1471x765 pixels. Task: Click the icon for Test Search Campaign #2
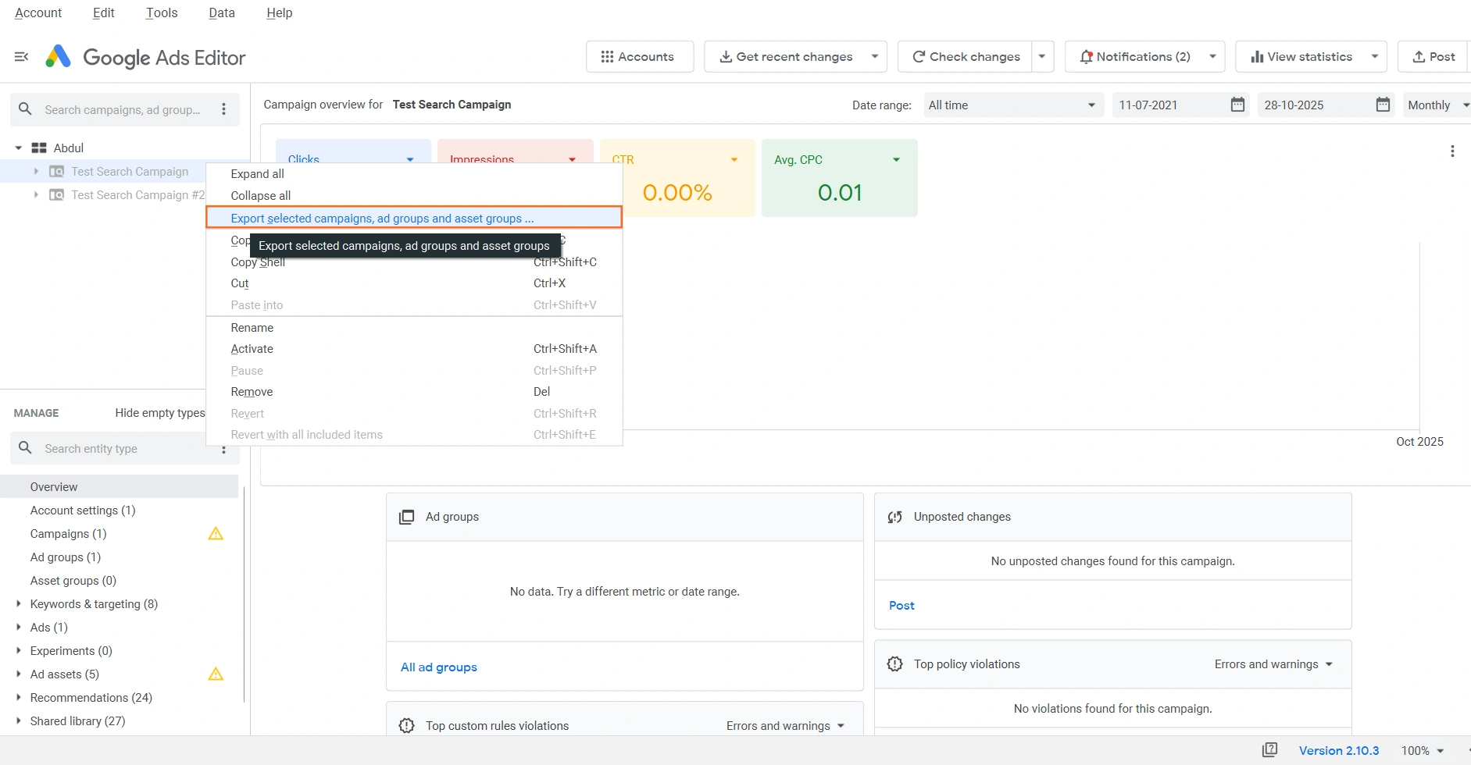coord(57,195)
